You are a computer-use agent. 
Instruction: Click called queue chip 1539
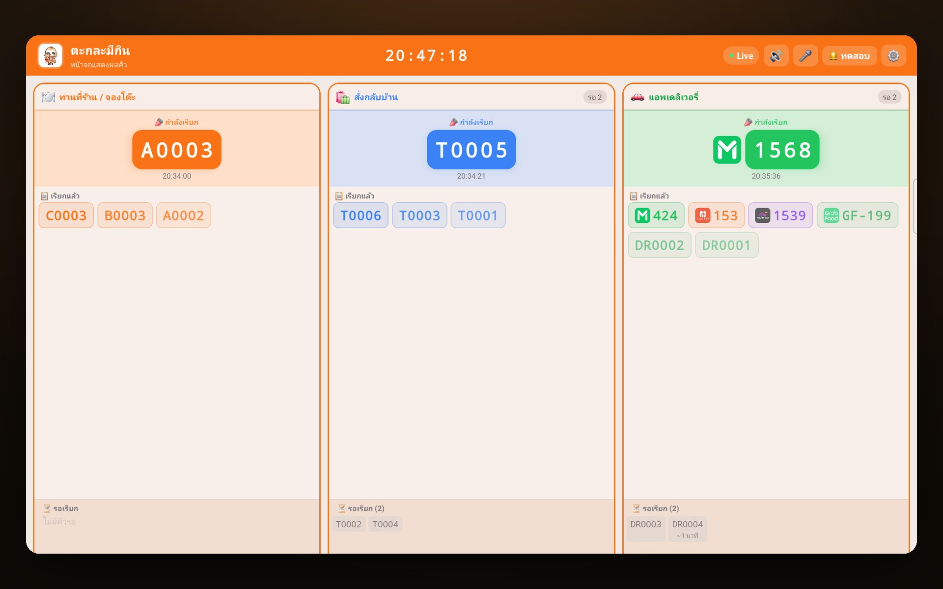(780, 215)
